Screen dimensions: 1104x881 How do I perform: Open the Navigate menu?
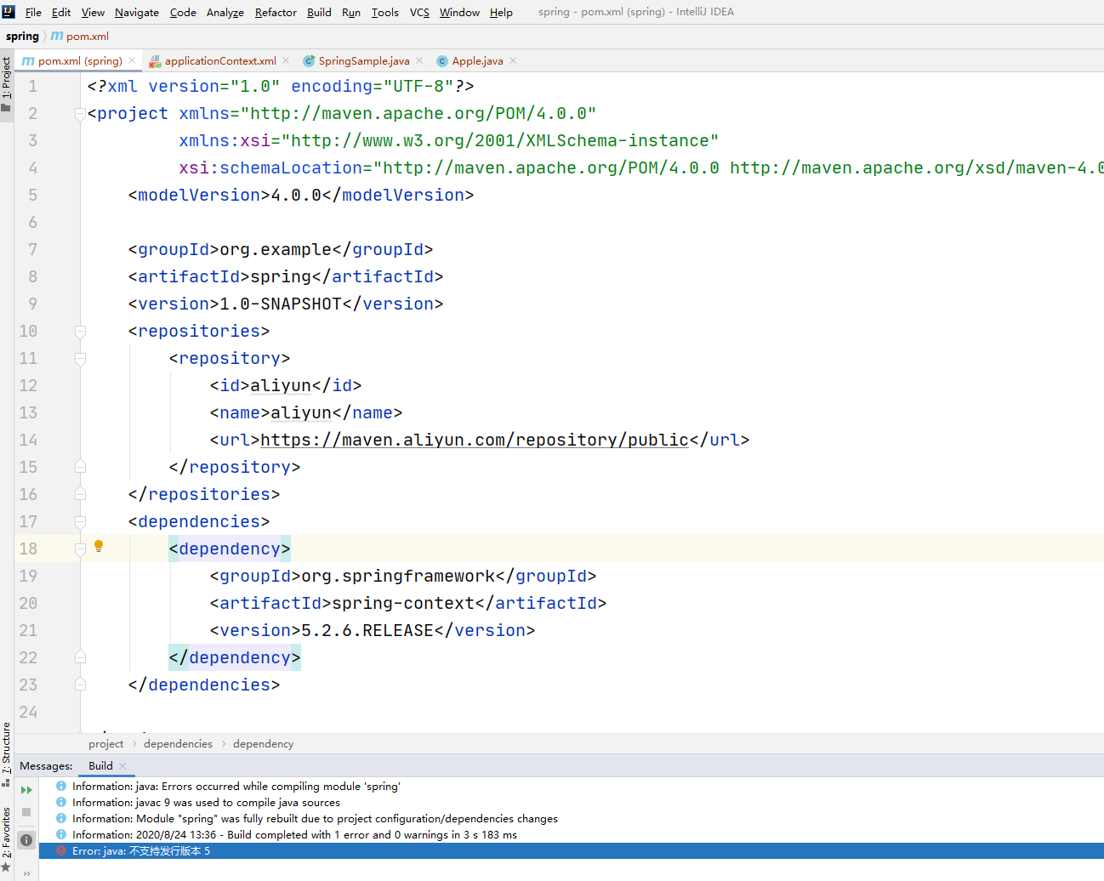tap(137, 12)
